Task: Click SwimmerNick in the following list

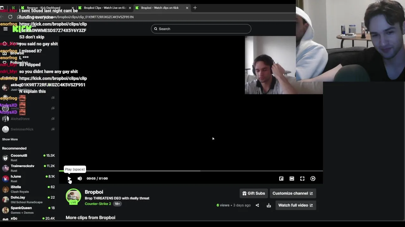Action: click(22, 129)
